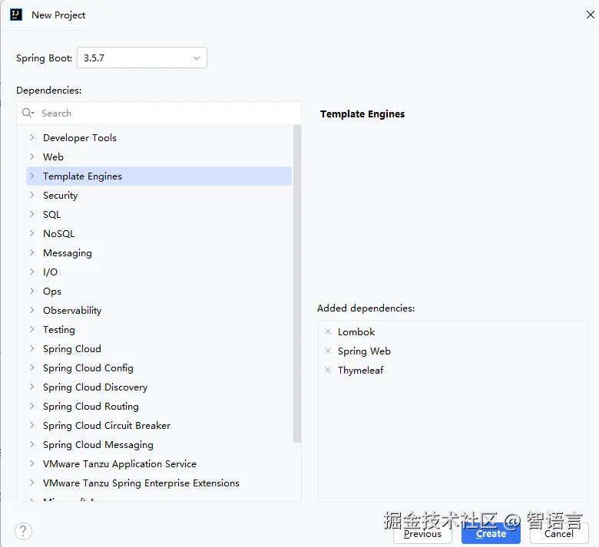Remove Spring Web from added dependencies
The image size is (599, 547).
(x=328, y=351)
